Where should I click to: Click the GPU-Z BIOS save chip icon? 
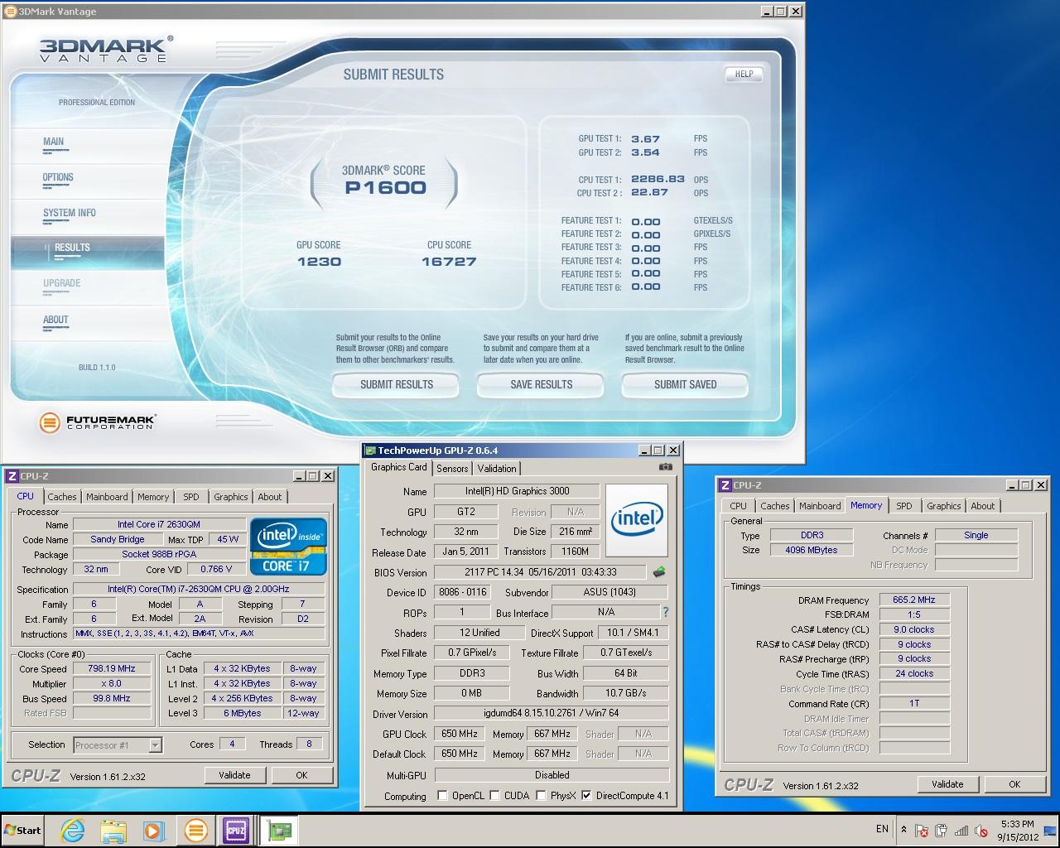pos(659,571)
